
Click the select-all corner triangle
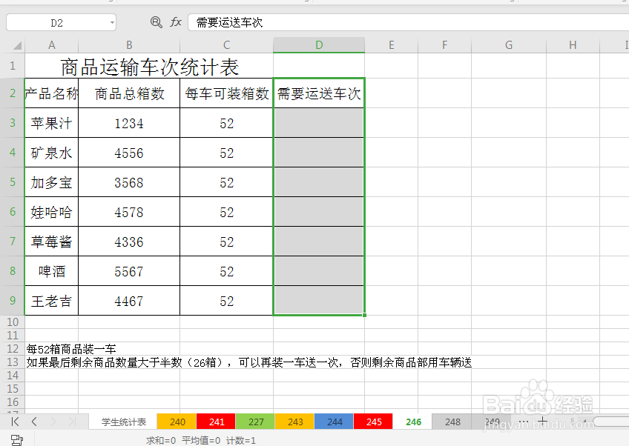[17, 45]
